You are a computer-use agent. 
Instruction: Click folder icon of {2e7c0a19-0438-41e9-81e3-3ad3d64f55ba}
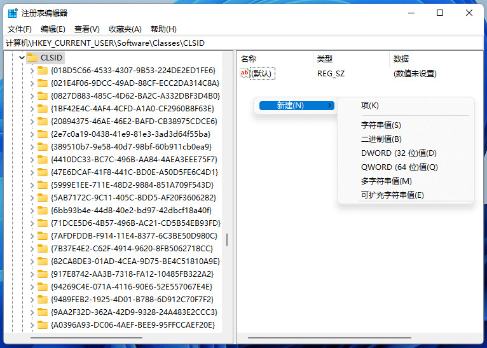43,134
